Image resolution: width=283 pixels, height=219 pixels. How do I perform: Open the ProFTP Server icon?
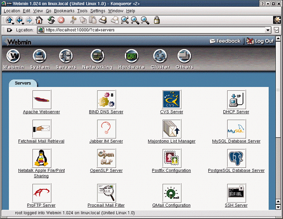42,193
